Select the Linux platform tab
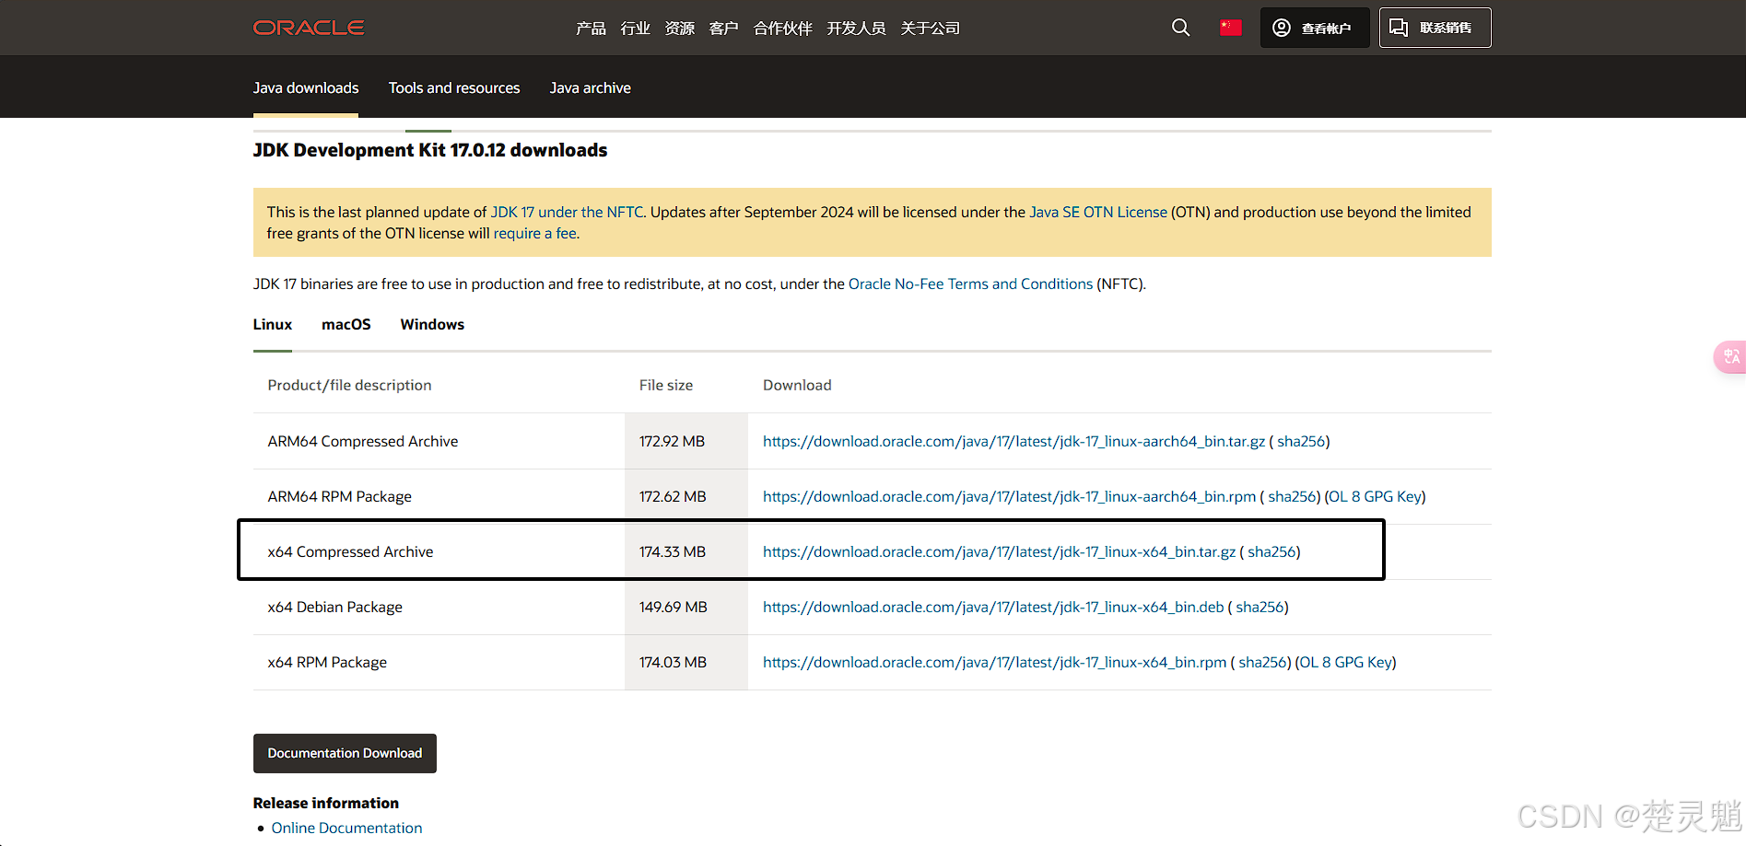 [273, 324]
